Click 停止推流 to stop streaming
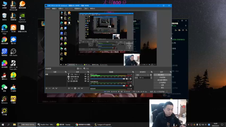Viewport: 226px width, 127px height. 161,75
